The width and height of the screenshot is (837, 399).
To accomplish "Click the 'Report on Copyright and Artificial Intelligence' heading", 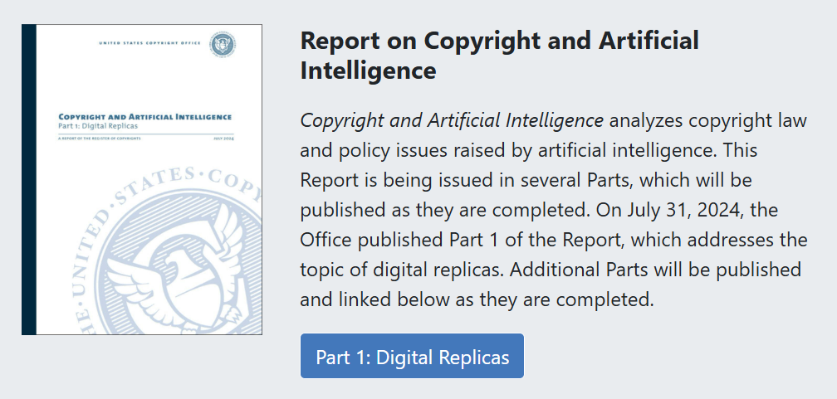I will (500, 56).
